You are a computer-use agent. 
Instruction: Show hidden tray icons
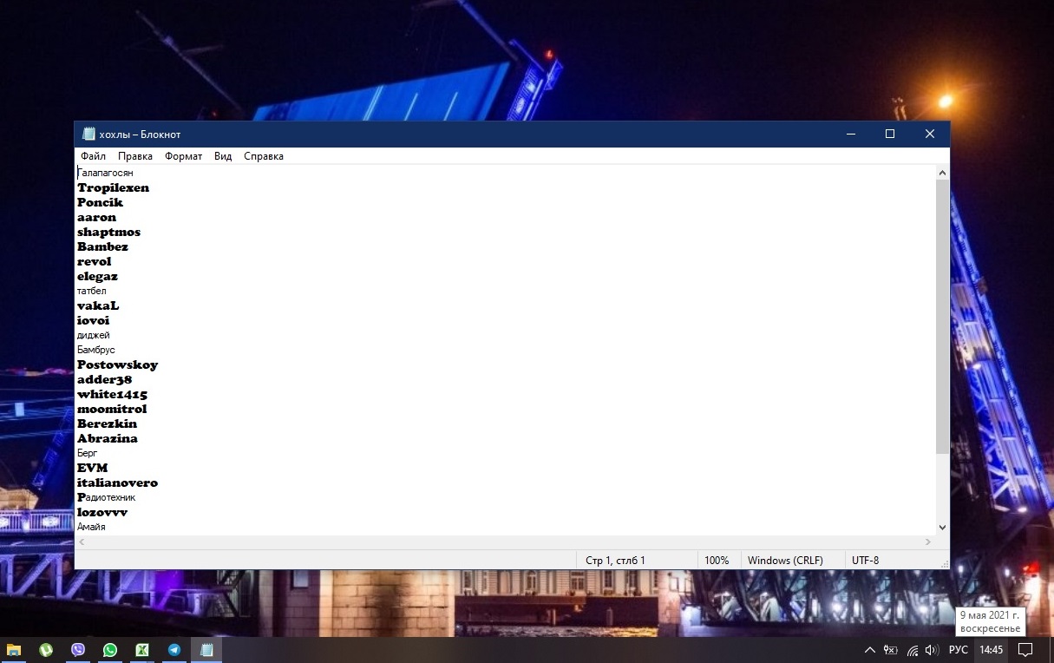(x=870, y=650)
